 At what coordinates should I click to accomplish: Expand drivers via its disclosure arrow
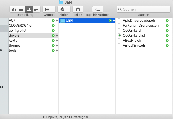tap(57, 36)
